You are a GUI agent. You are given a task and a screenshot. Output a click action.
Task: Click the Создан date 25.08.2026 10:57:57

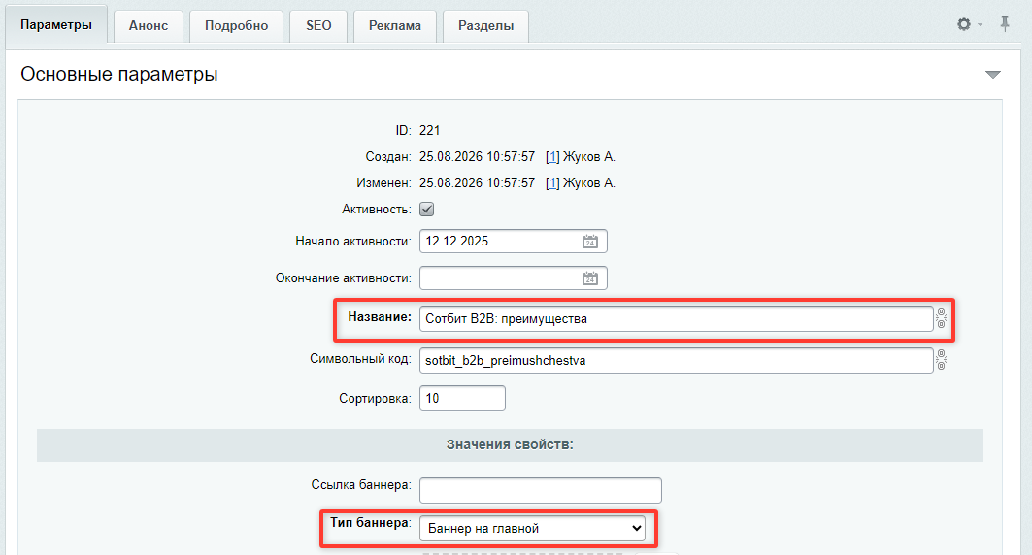[478, 156]
